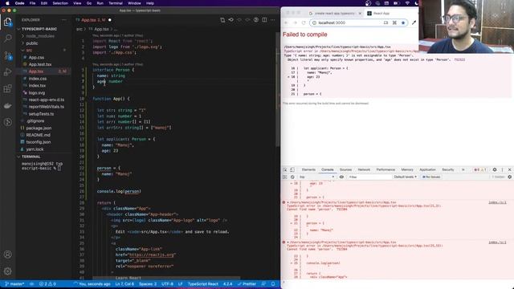Open the Accounts icon in activity bar
This screenshot has width=514, height=289.
[x=7, y=254]
